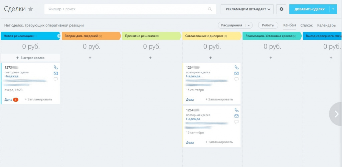Click envelope icon on second 1264 deal card

(x=236, y=116)
